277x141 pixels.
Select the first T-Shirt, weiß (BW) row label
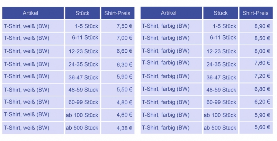click(x=27, y=26)
